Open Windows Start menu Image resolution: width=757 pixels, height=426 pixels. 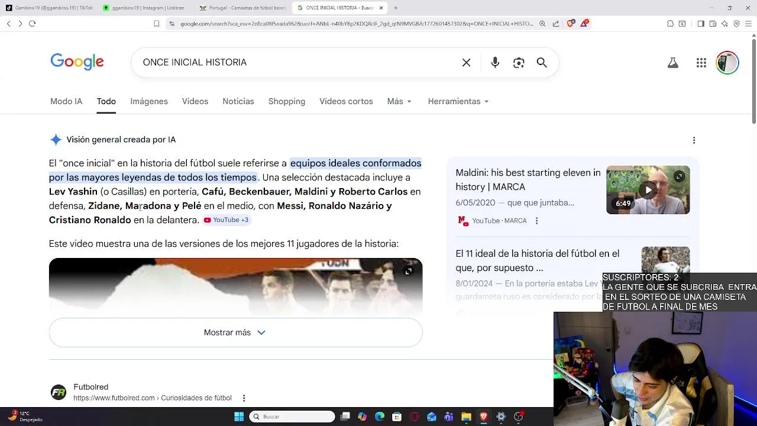[239, 417]
